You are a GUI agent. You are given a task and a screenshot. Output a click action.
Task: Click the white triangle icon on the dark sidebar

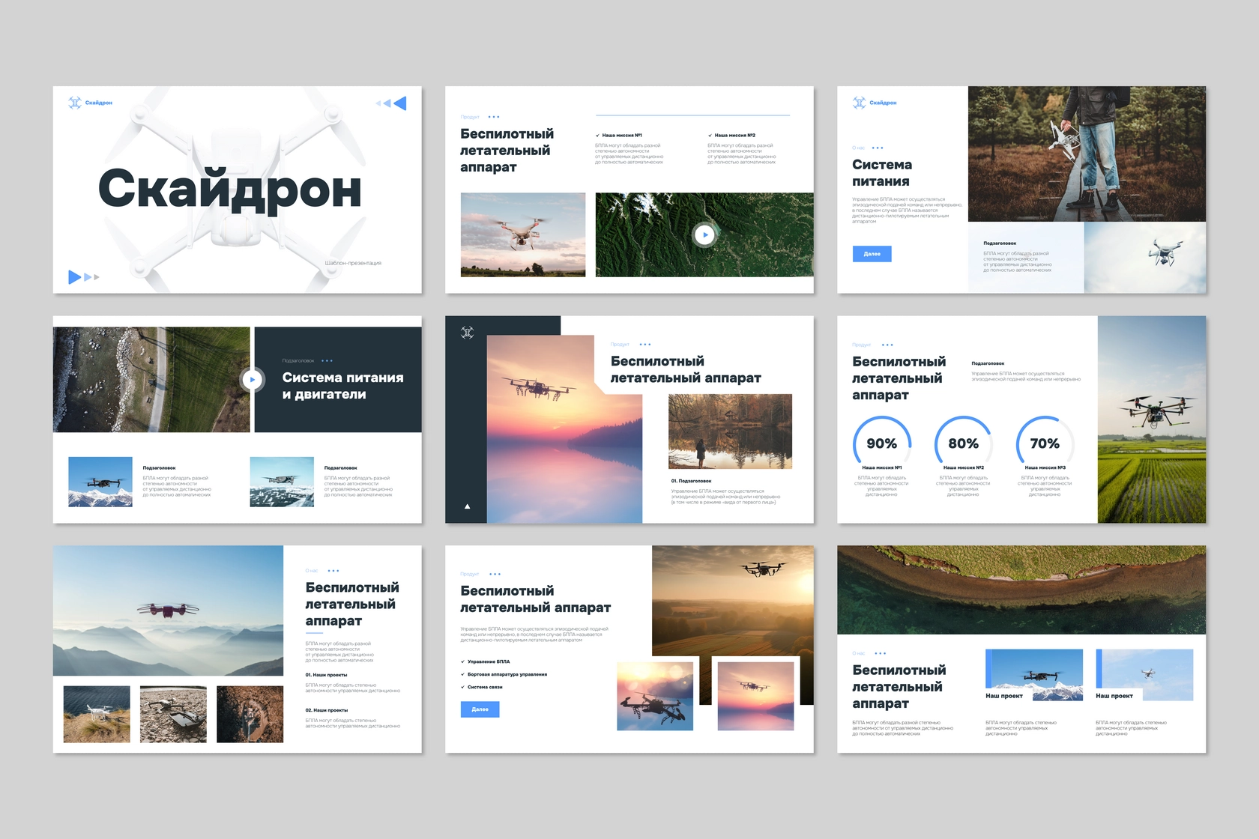point(468,506)
